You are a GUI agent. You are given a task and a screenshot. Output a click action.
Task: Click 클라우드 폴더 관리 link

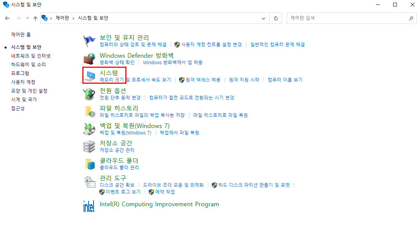click(x=119, y=168)
